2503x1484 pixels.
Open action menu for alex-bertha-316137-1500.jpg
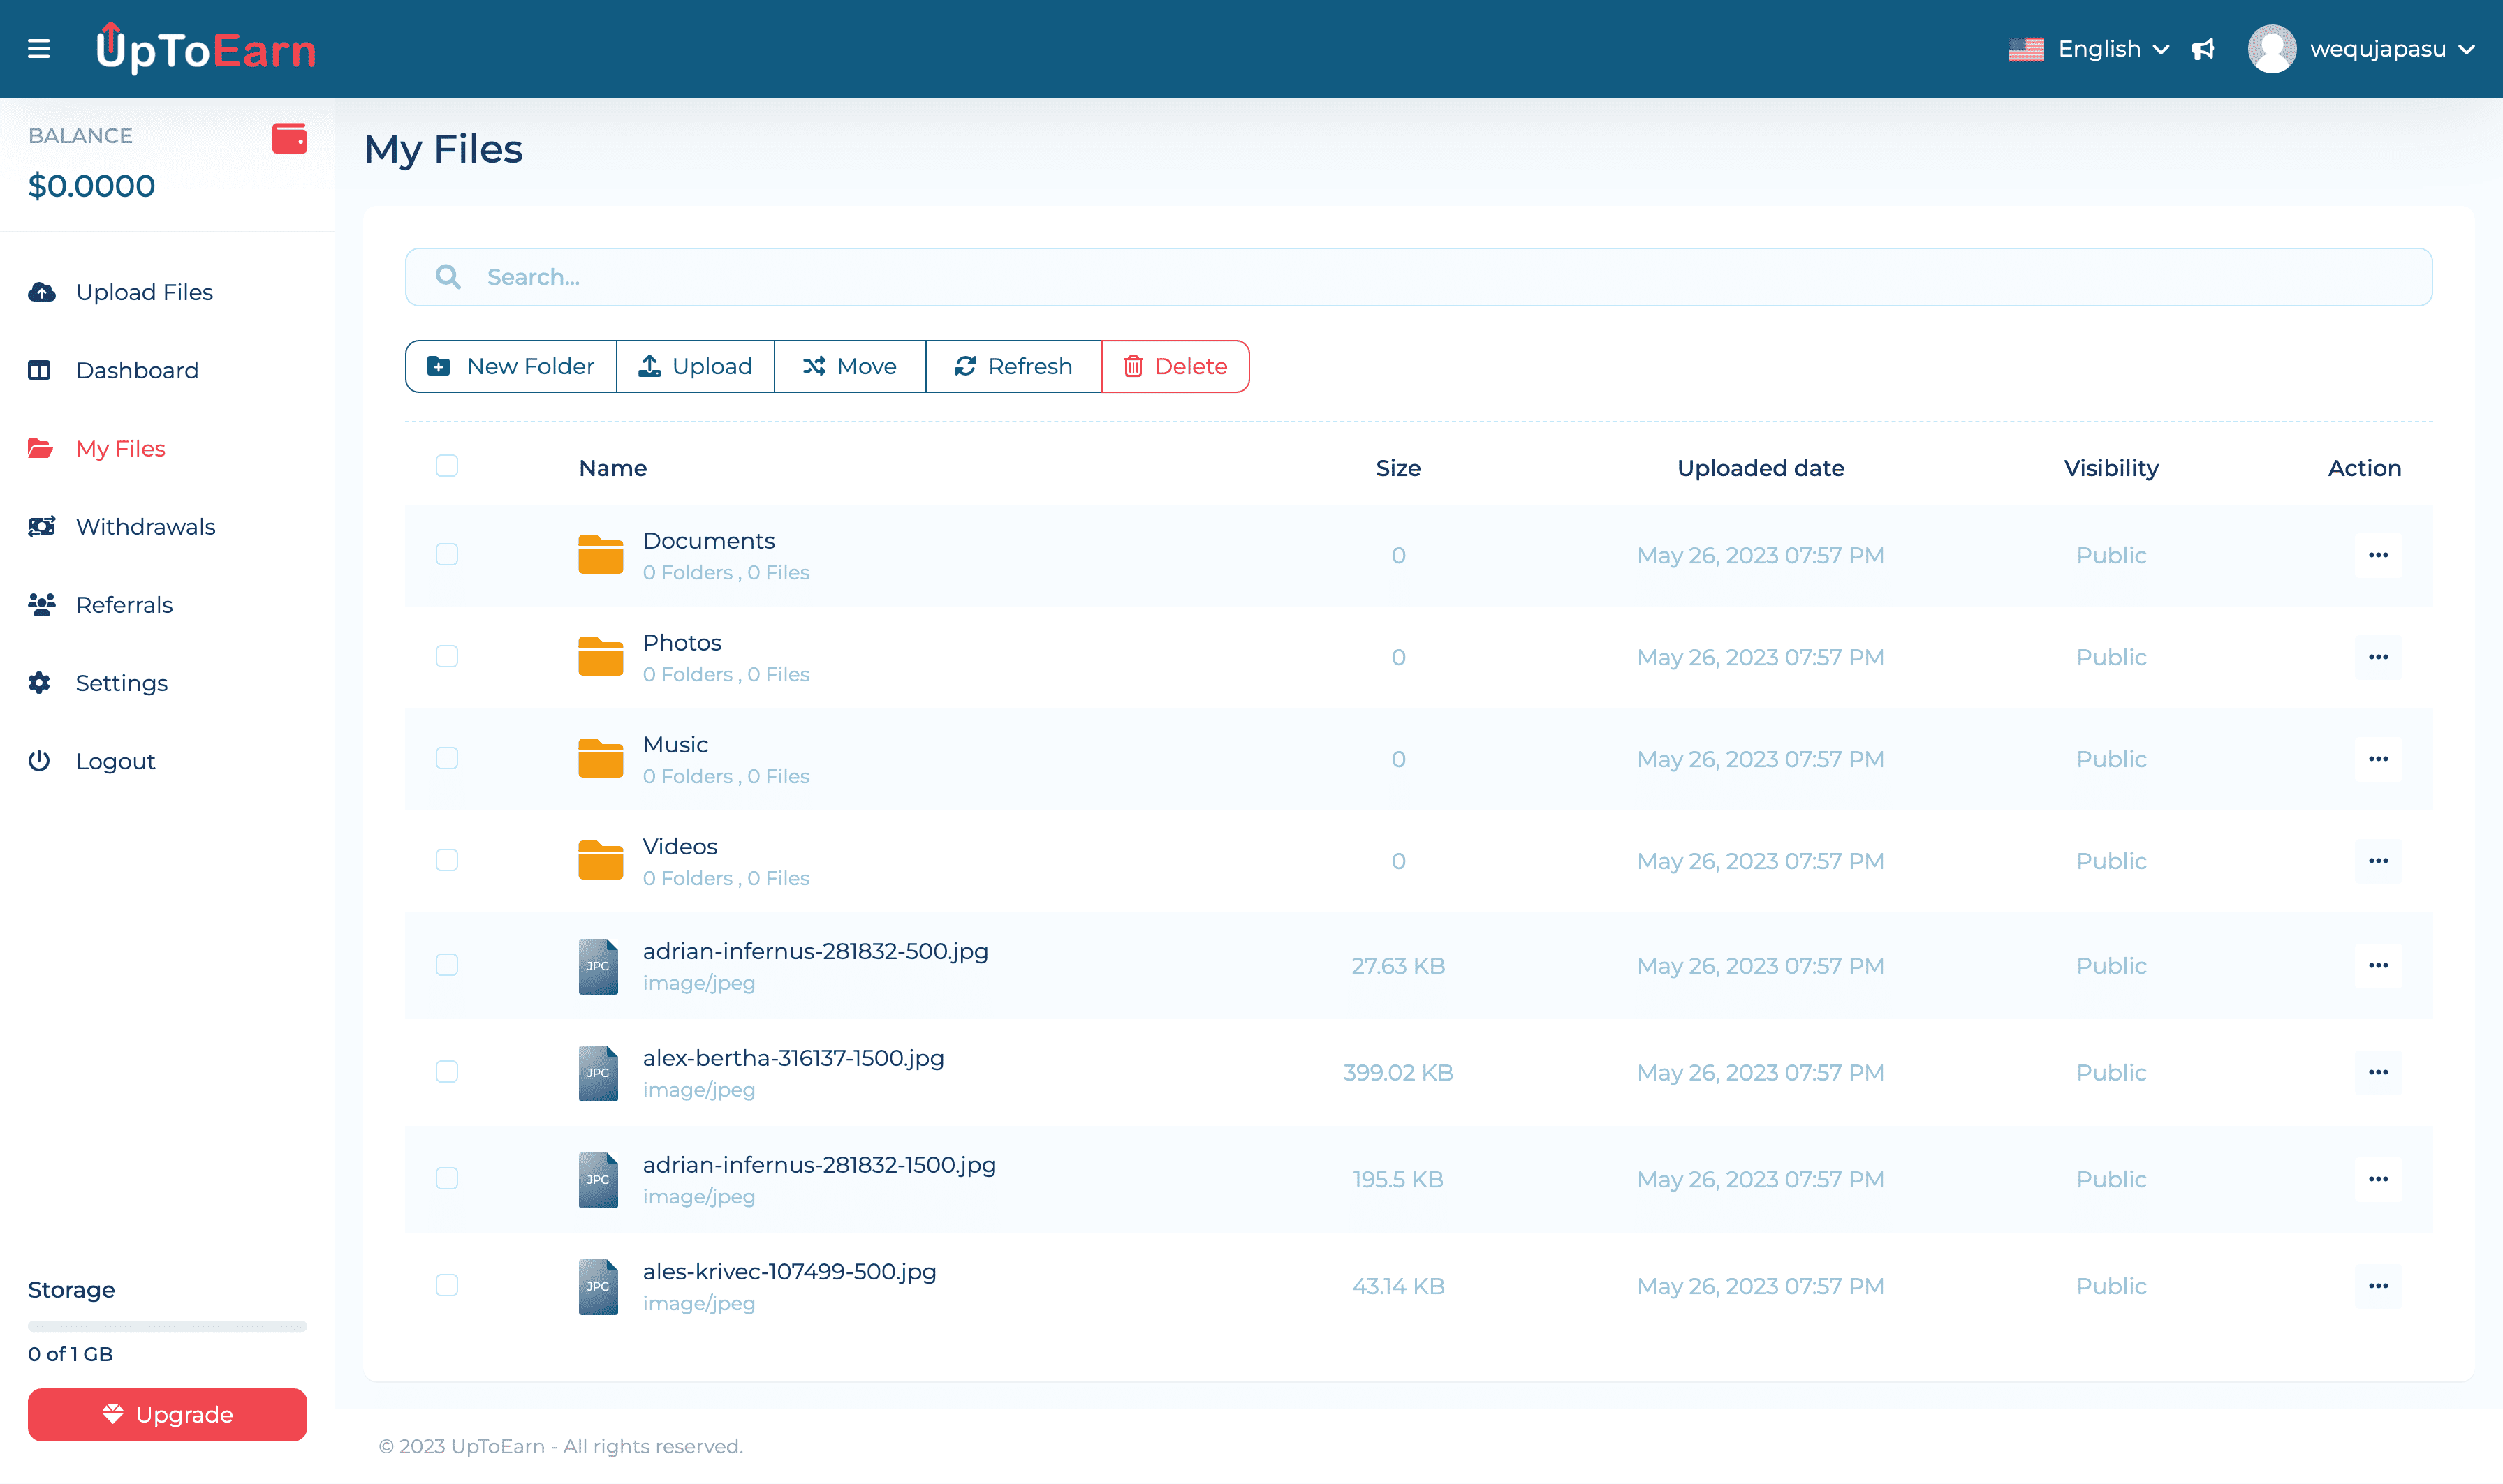pos(2378,1073)
